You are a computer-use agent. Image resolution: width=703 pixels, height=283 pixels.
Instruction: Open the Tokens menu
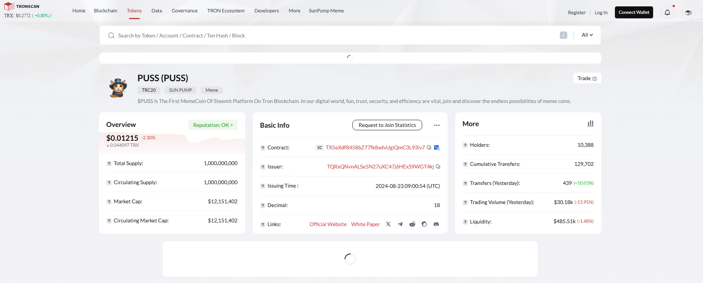(x=134, y=10)
